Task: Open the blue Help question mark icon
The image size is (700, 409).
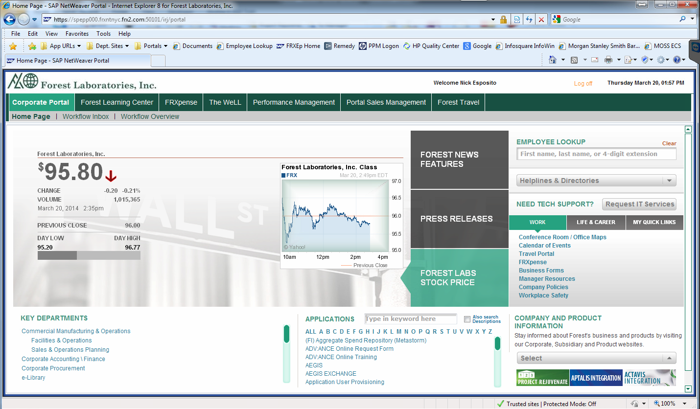Action: 677,60
